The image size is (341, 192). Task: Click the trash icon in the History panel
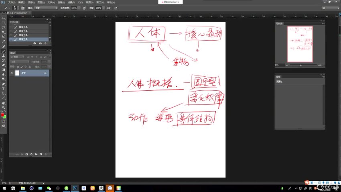[x=45, y=43]
